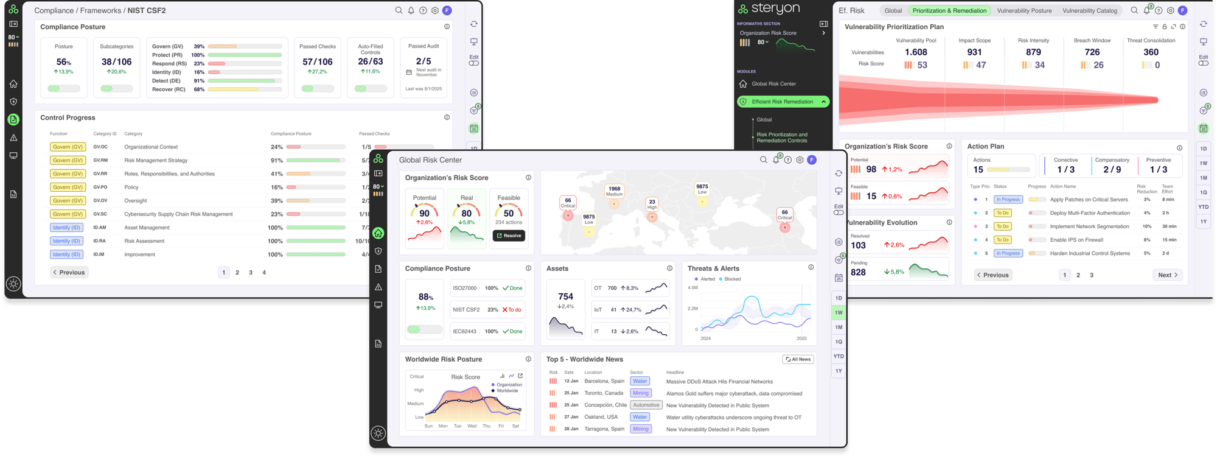Select YTD time range in Ef. Risk window
The image size is (1217, 459).
(x=1204, y=207)
